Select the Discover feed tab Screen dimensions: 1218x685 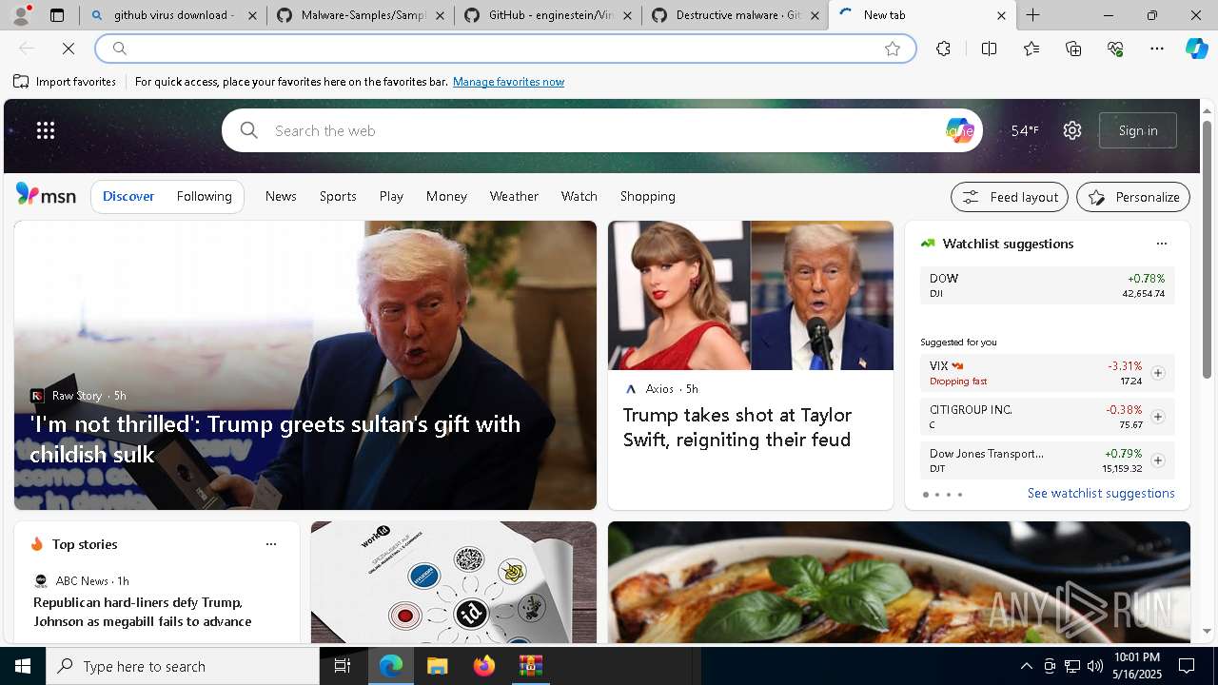coord(128,196)
